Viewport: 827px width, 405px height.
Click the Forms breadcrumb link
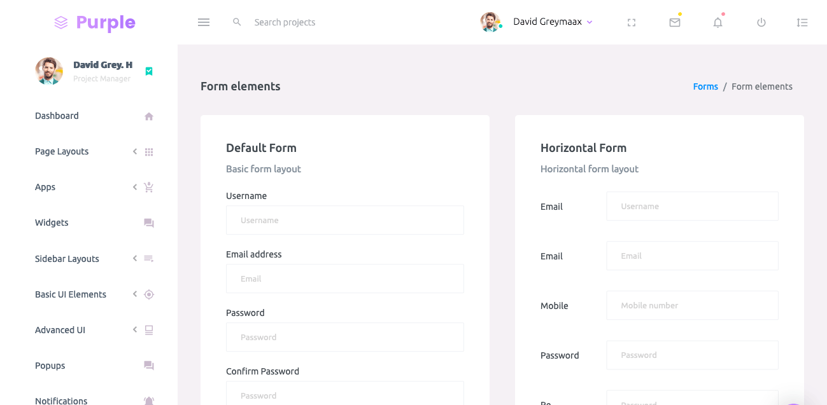(705, 86)
